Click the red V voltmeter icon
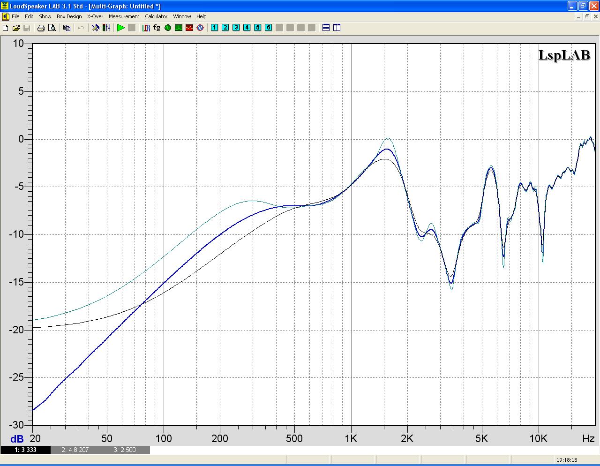This screenshot has height=466, width=600. pos(200,28)
